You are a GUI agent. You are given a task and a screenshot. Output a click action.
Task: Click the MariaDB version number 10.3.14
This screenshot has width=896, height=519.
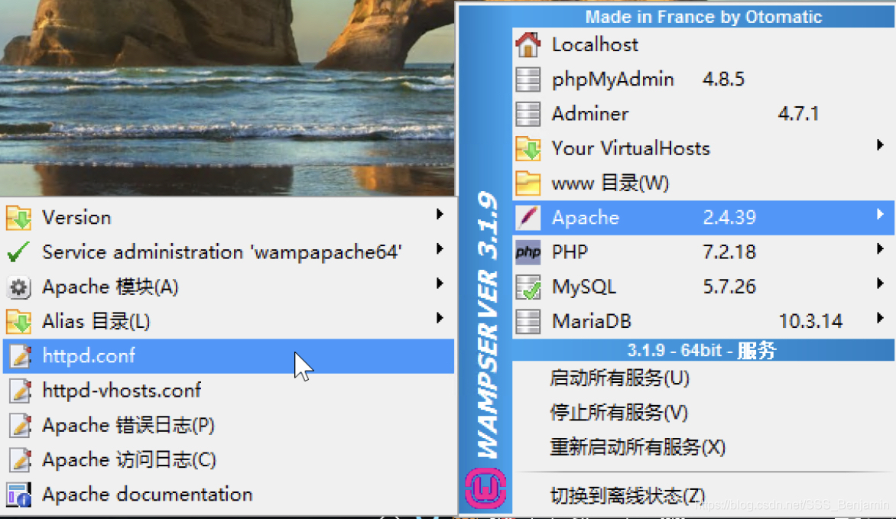pos(810,321)
